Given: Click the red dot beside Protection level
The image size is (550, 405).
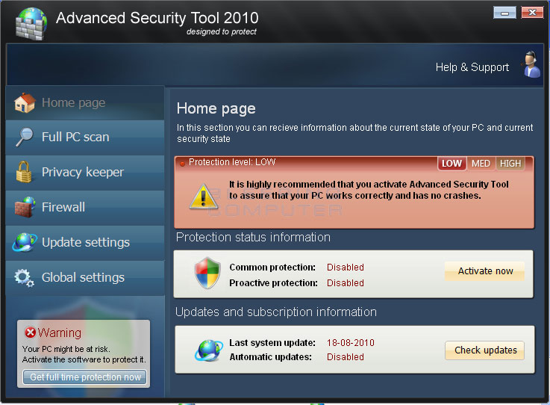Looking at the screenshot, I should point(182,164).
